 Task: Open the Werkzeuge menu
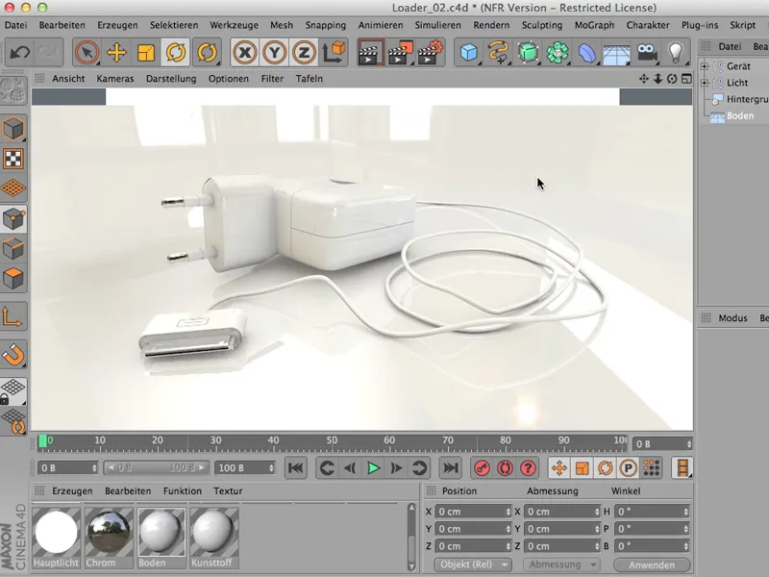point(234,25)
